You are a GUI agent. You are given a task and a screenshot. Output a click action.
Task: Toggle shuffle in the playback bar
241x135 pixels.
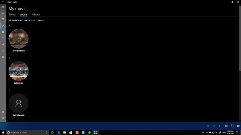tap(226, 126)
